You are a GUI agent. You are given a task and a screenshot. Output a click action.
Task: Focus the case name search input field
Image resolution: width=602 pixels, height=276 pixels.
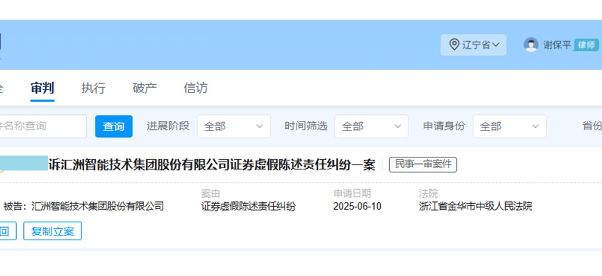[42, 126]
